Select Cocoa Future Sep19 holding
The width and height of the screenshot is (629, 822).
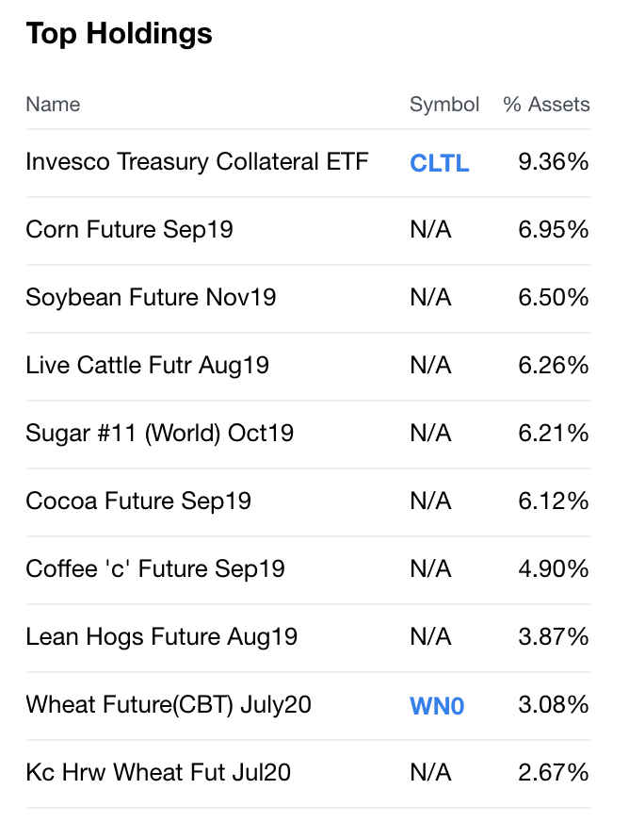[138, 501]
